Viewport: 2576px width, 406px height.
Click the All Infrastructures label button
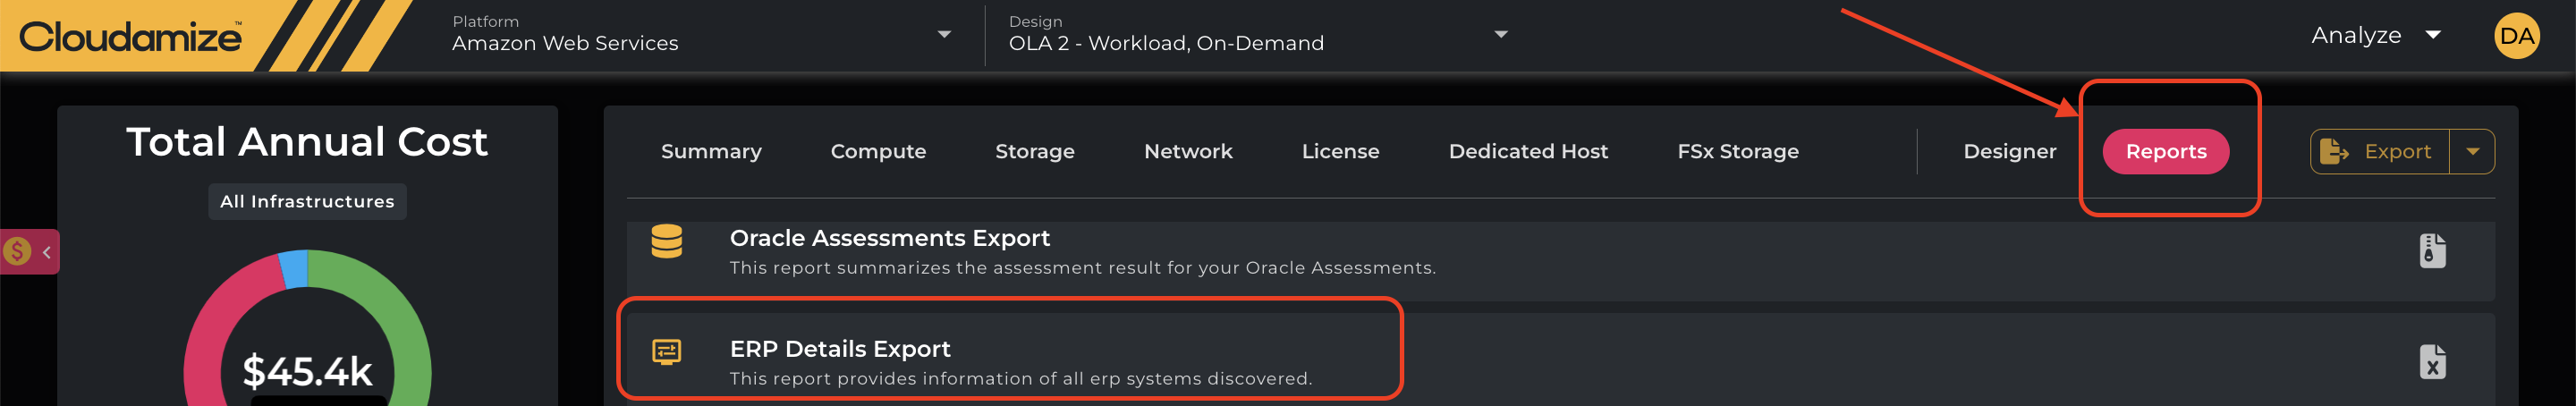point(307,202)
